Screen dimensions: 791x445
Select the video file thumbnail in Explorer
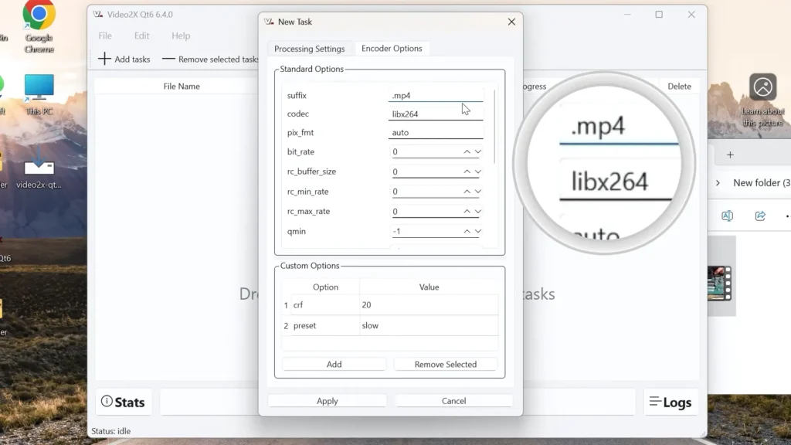(x=720, y=283)
